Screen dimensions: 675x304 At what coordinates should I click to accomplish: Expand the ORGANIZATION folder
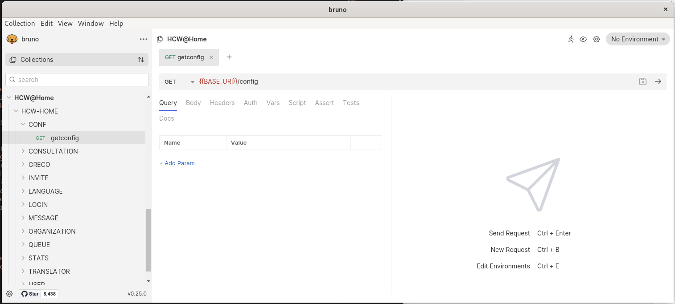tap(23, 231)
